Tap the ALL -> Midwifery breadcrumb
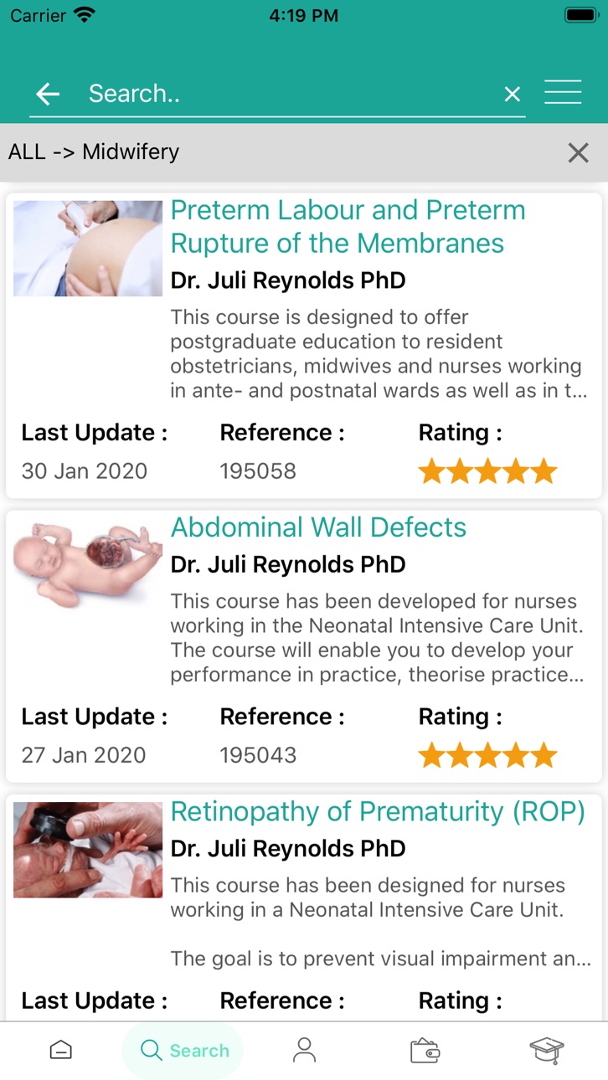The image size is (608, 1080). [94, 152]
